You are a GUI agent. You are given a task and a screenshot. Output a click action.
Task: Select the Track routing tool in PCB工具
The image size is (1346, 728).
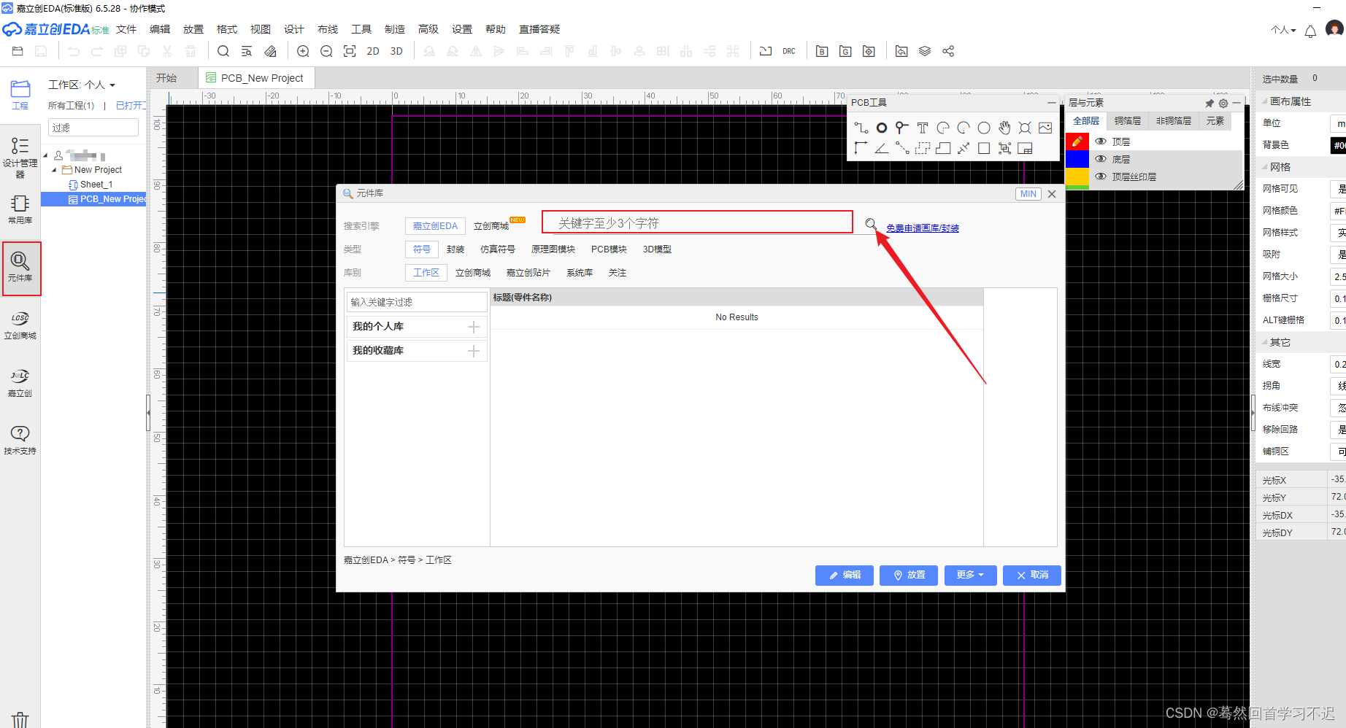tap(861, 128)
